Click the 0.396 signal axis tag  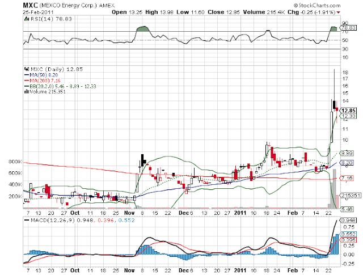[x=349, y=240]
